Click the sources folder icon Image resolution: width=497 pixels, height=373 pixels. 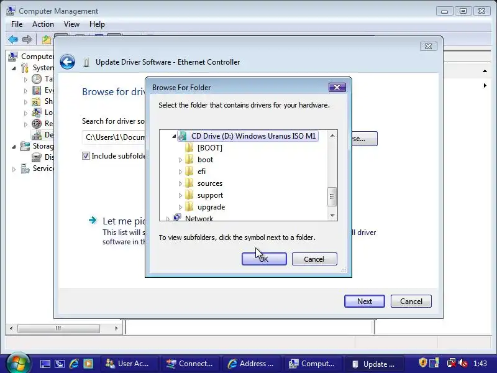tap(189, 183)
